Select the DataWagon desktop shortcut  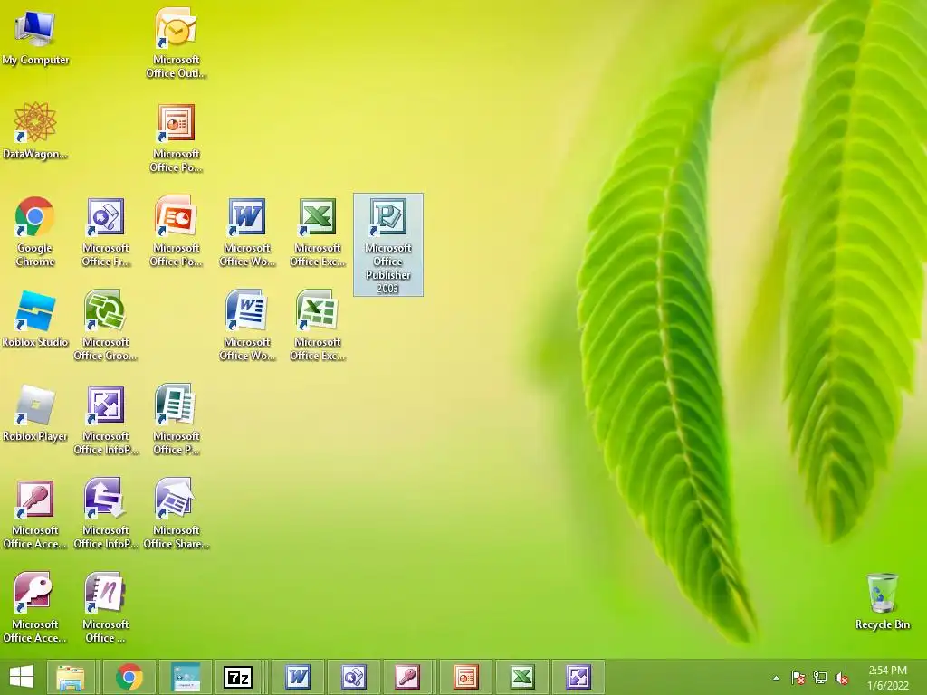coord(35,131)
